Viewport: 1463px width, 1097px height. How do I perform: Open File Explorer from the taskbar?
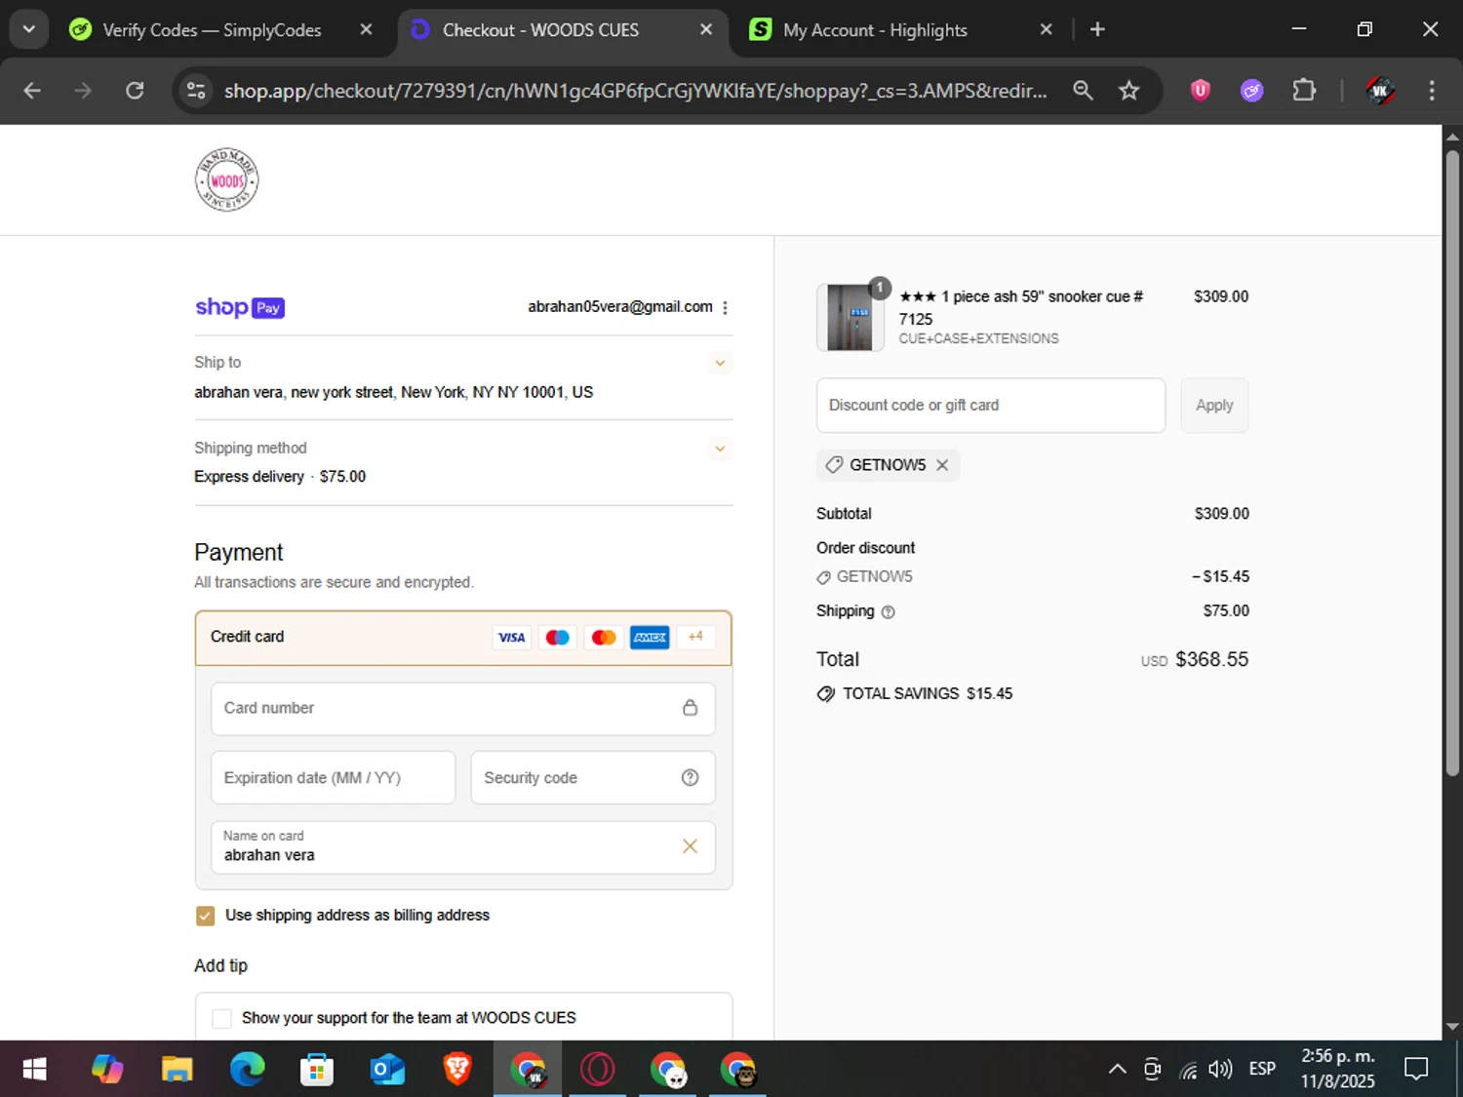tap(177, 1070)
